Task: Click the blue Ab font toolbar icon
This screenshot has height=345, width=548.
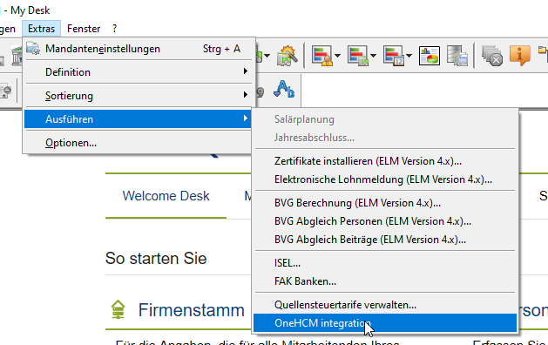Action: click(x=284, y=89)
